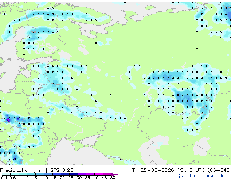Click the '24' precipitation value on the map
This screenshot has height=179, width=231.
click(15, 159)
